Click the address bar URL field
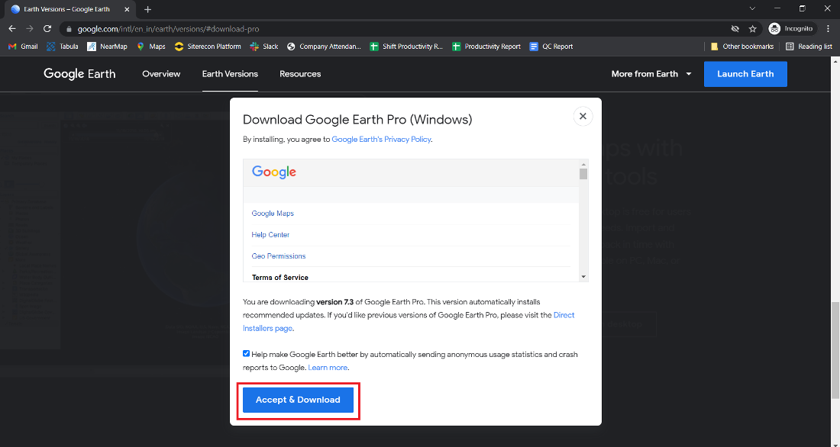 (x=382, y=28)
